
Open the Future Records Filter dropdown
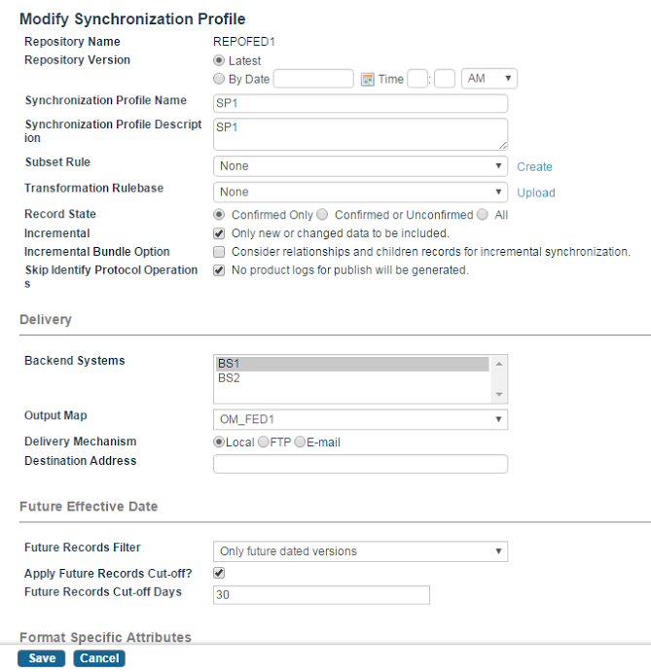pos(360,551)
